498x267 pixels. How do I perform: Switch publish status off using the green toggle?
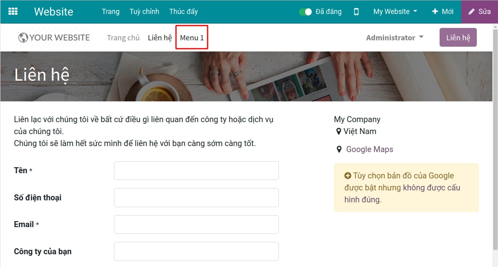(x=305, y=12)
